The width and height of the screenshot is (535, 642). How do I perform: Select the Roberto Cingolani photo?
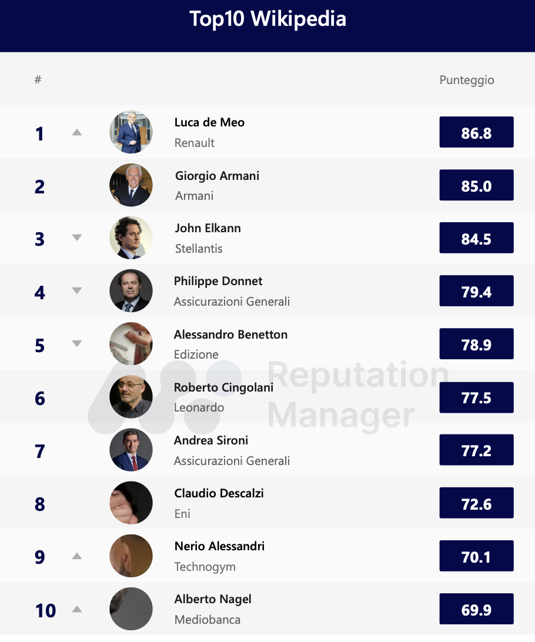click(x=131, y=397)
